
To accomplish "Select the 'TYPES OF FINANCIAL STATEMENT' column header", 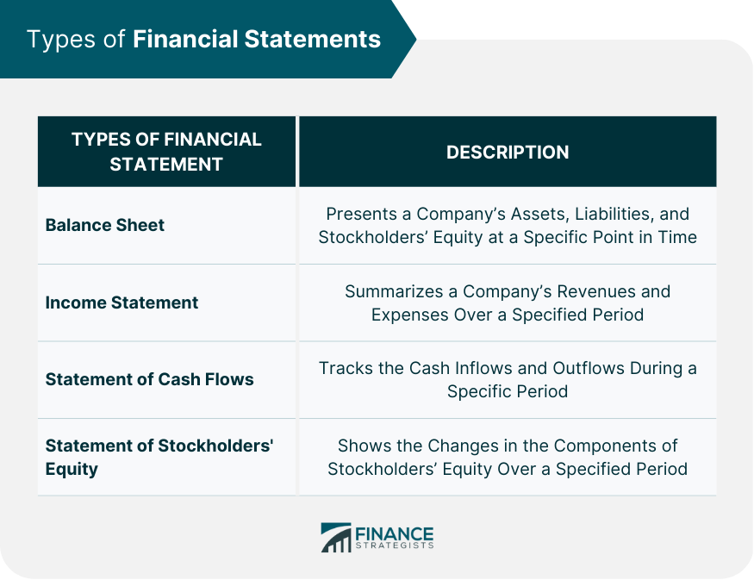I will pos(166,152).
